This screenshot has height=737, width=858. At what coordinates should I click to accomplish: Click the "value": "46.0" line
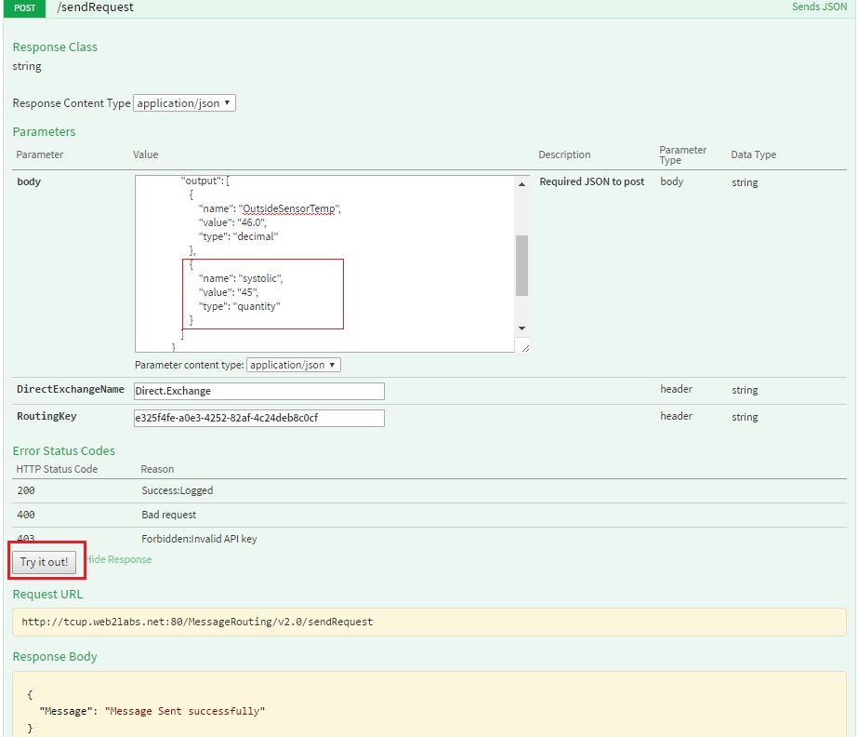point(232,222)
